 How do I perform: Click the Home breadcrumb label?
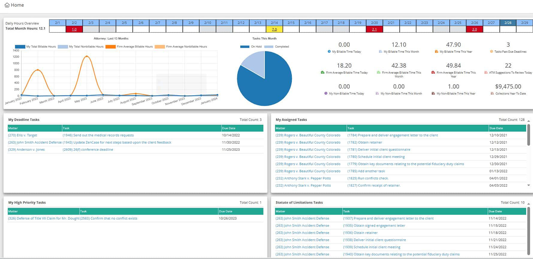click(16, 5)
